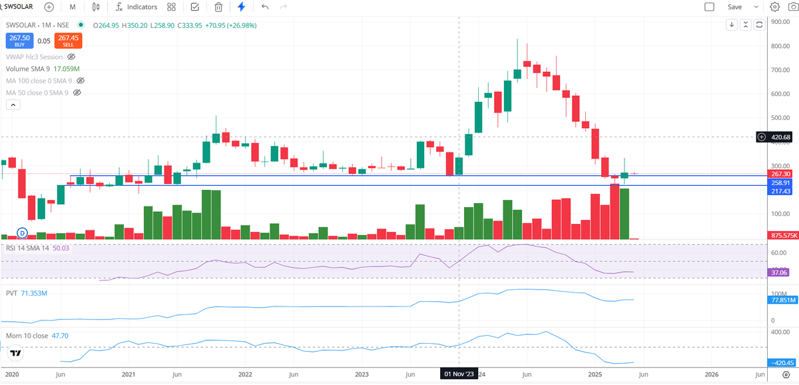
Task: Open the M timeframe interval selector
Action: 73,7
